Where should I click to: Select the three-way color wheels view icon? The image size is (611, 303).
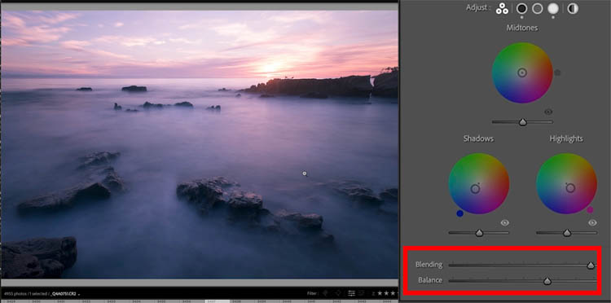click(502, 9)
